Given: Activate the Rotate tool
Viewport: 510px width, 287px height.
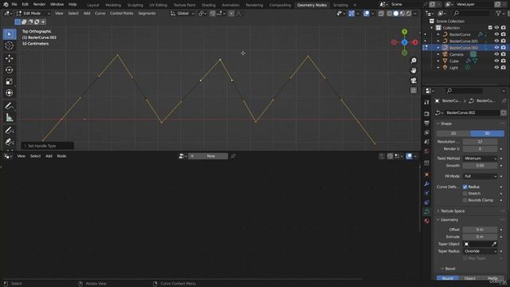Looking at the screenshot, I should click(10, 69).
